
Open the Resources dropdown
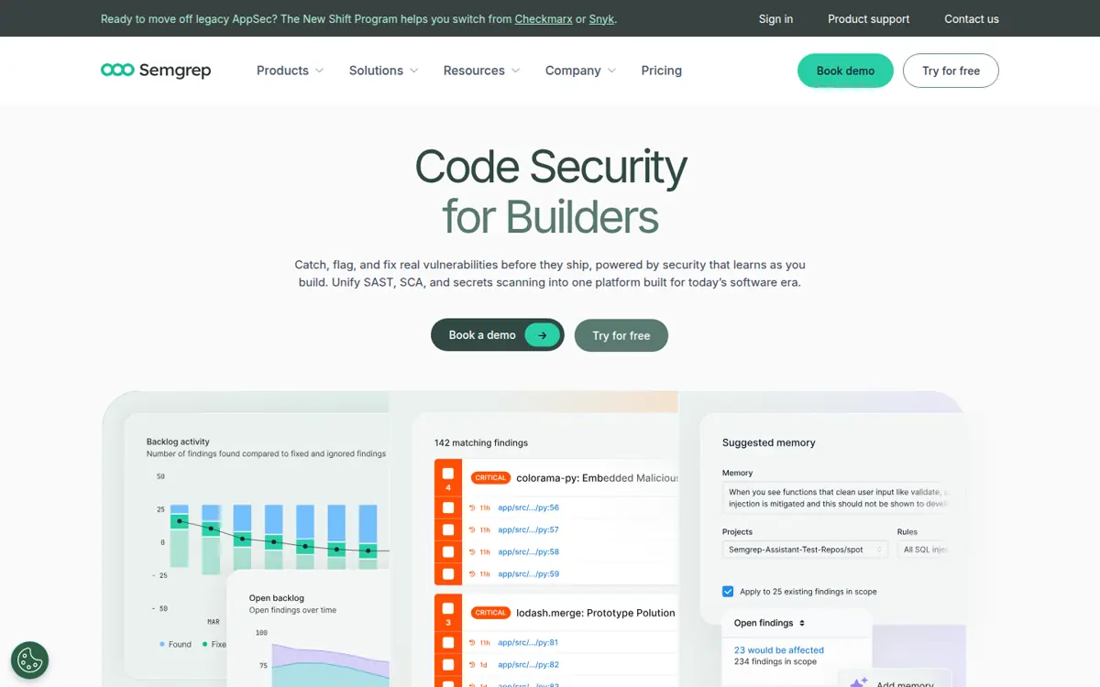tap(481, 71)
